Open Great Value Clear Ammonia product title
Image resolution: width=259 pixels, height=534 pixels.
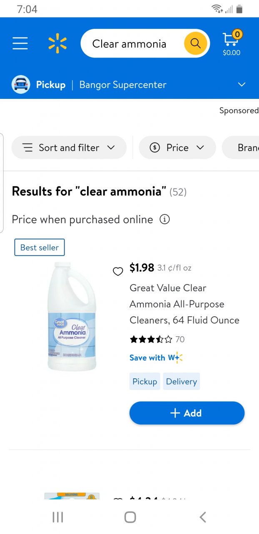[x=184, y=304]
